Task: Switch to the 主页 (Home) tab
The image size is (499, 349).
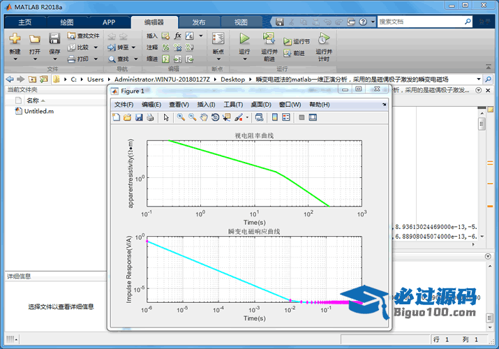Action: click(25, 22)
